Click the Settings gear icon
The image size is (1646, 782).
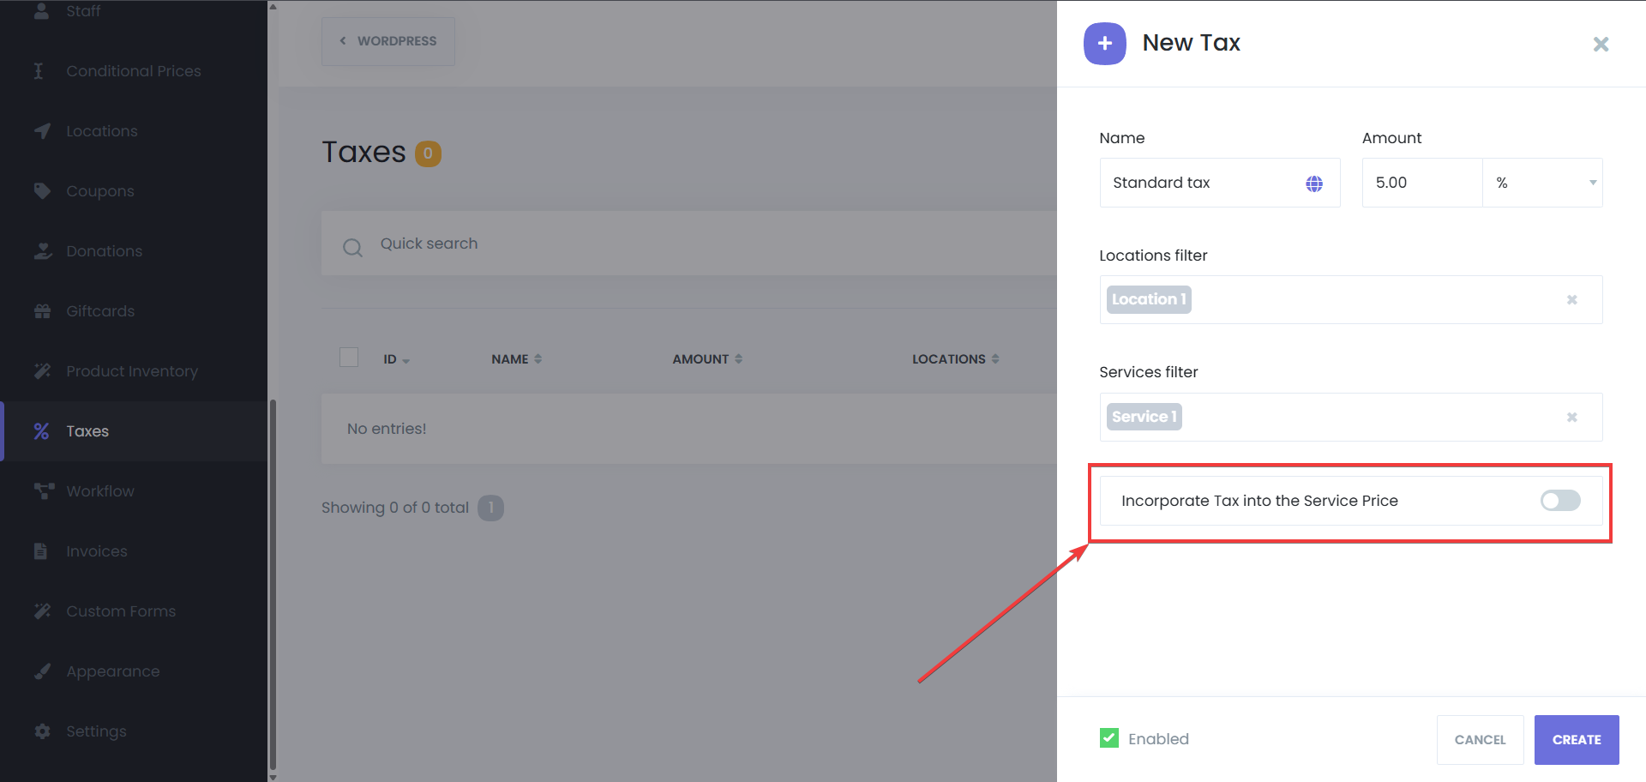42,731
